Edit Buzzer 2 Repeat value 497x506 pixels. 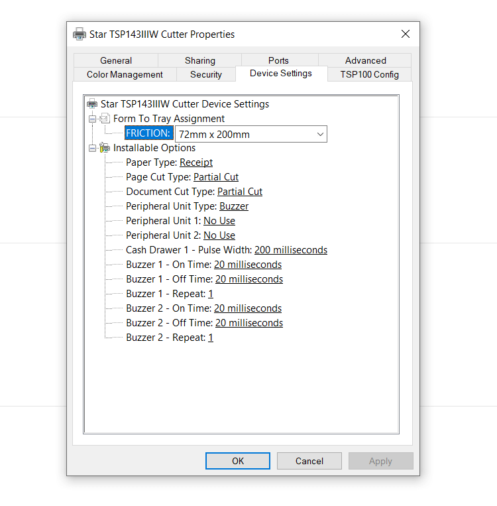(x=211, y=338)
